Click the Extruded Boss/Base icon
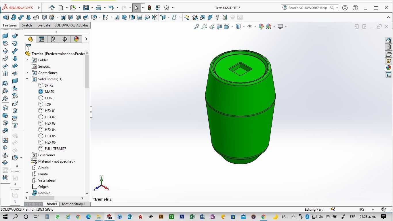The height and width of the screenshot is (221, 393). point(6,17)
